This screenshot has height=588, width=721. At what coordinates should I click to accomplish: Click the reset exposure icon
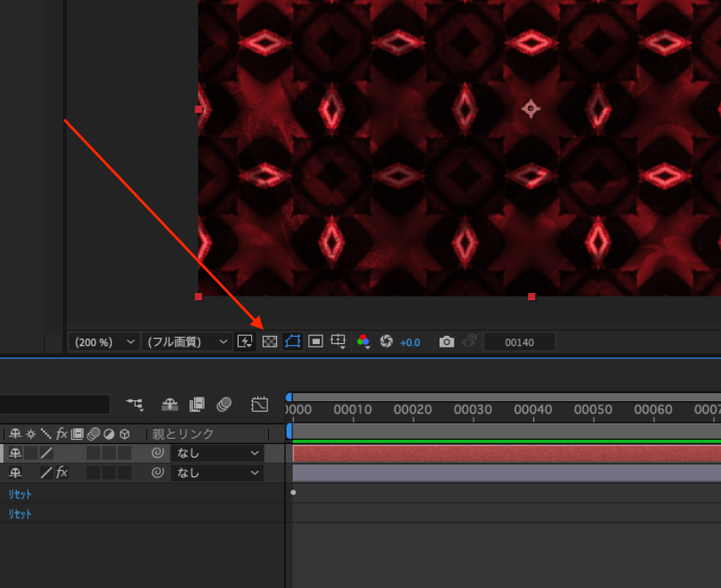point(387,341)
